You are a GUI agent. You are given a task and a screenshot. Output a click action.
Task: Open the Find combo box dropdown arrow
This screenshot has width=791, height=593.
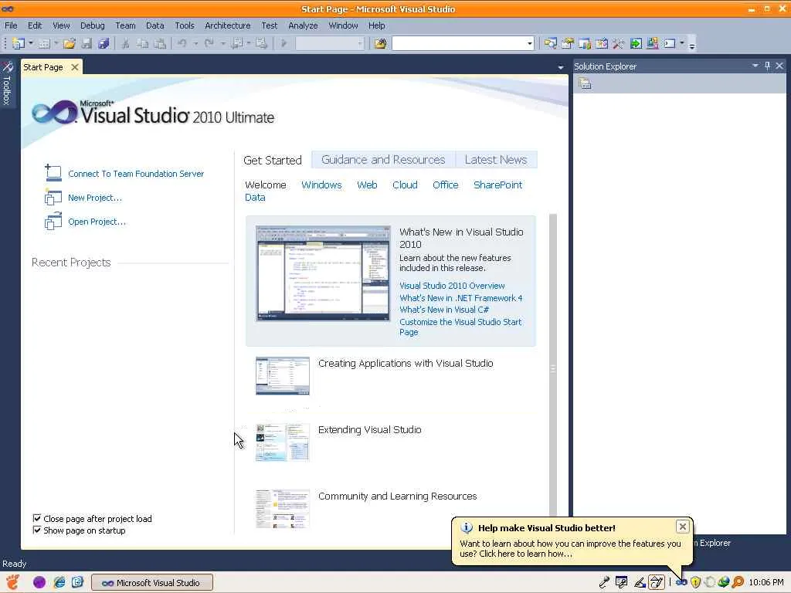click(x=529, y=44)
